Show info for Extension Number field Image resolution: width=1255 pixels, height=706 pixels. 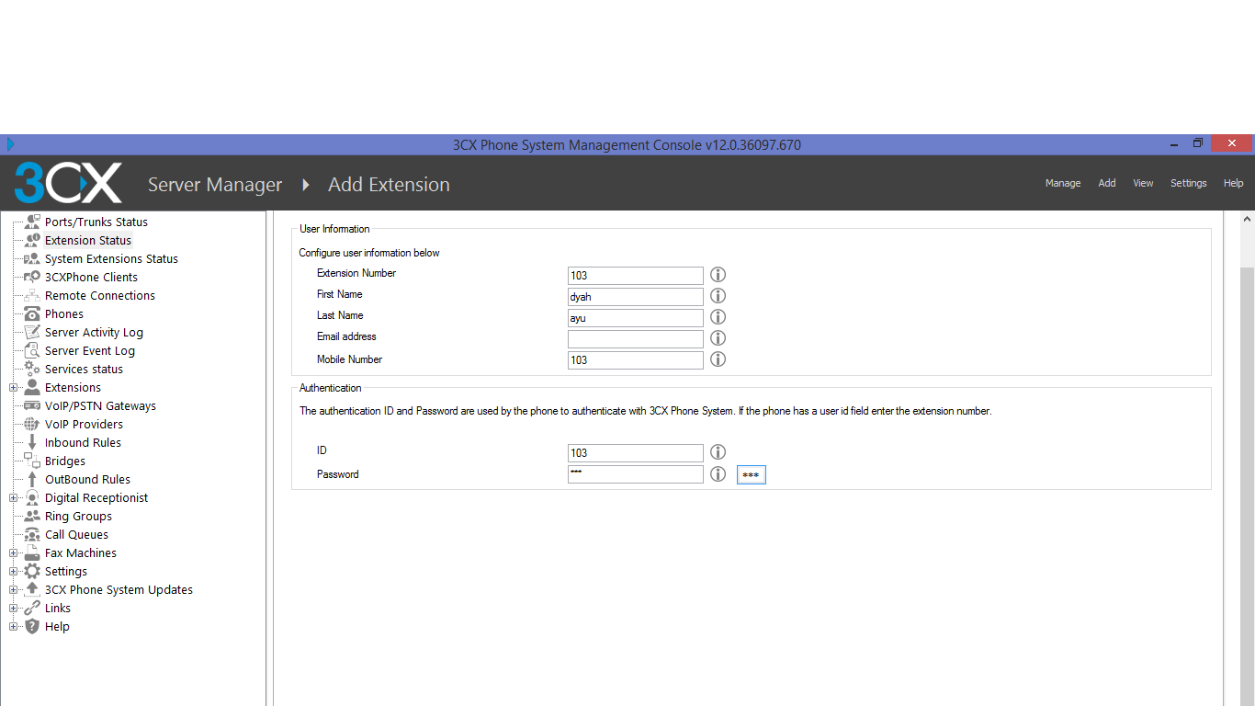tap(718, 275)
